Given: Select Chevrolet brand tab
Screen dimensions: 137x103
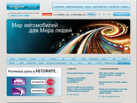Looking at the screenshot, I should [22, 59].
